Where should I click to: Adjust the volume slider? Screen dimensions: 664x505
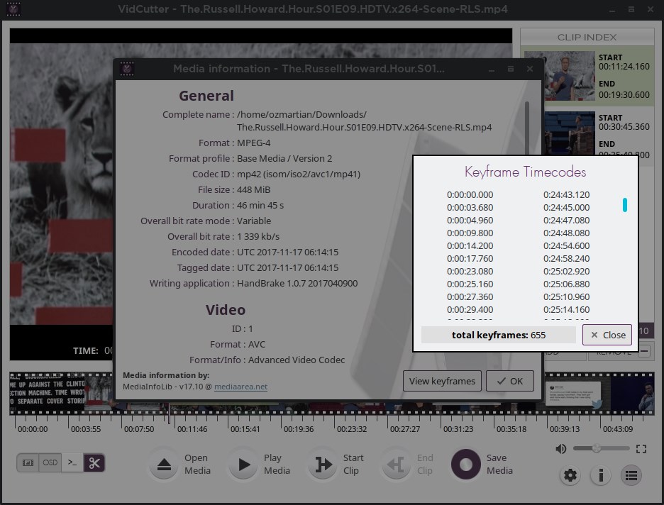pos(597,448)
